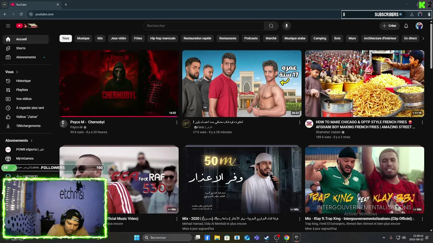
Task: Open Shamsher Zadani channel link
Action: click(328, 132)
